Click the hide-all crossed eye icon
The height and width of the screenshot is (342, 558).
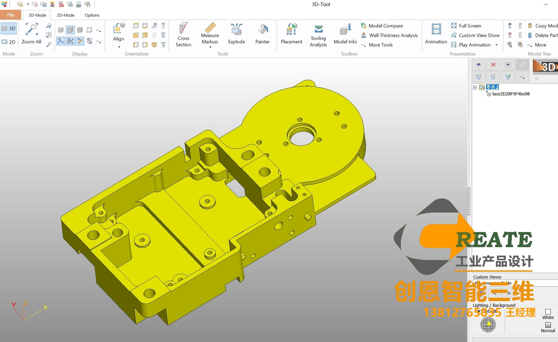[493, 65]
